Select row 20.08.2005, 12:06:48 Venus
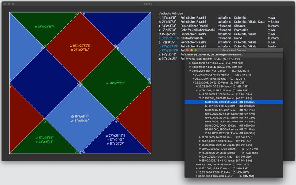 click(234, 129)
